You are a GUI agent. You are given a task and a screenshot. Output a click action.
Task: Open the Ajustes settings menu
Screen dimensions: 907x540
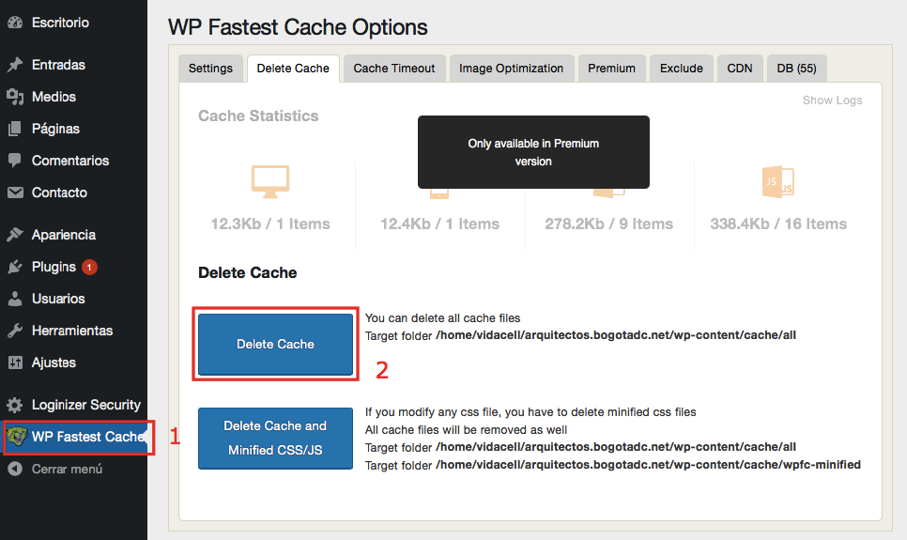[54, 363]
